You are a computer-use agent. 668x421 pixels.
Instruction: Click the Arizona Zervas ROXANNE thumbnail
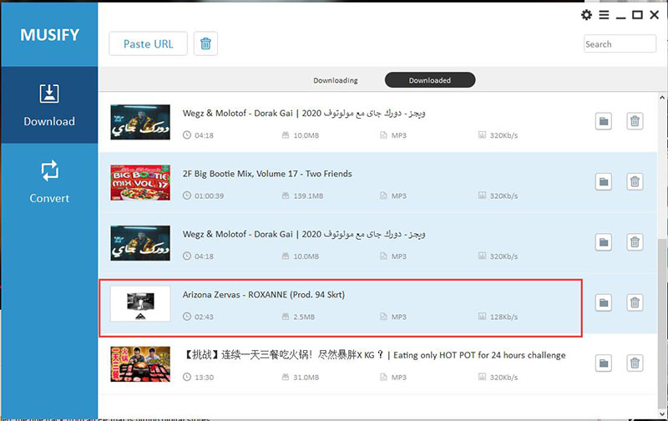pos(140,303)
